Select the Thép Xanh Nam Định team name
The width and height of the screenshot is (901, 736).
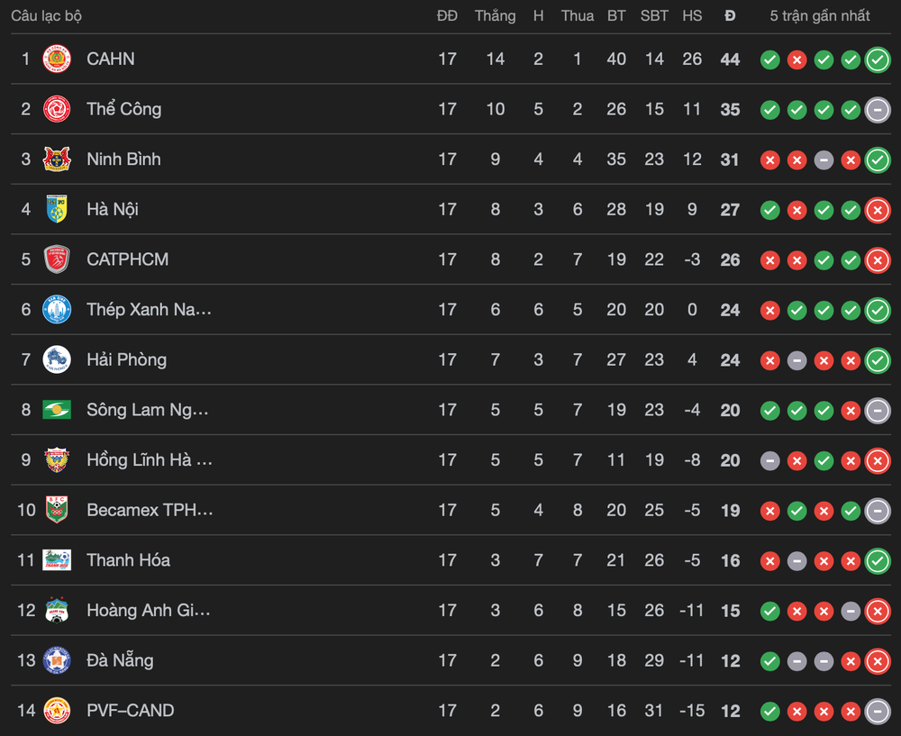(x=149, y=310)
